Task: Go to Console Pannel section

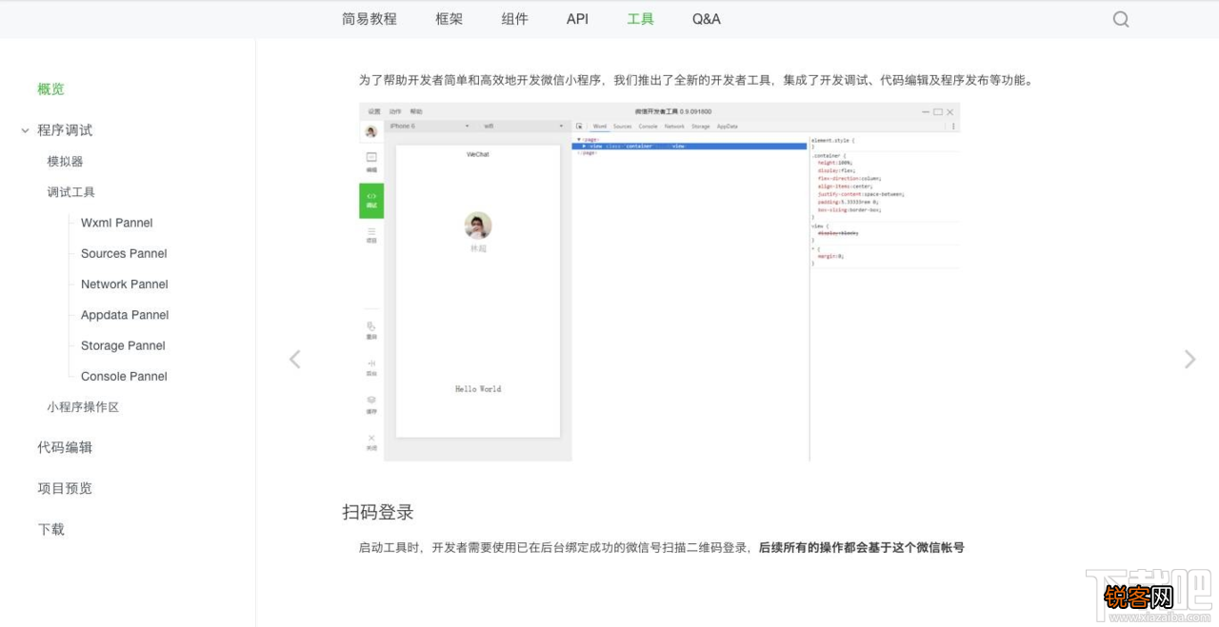Action: [124, 376]
